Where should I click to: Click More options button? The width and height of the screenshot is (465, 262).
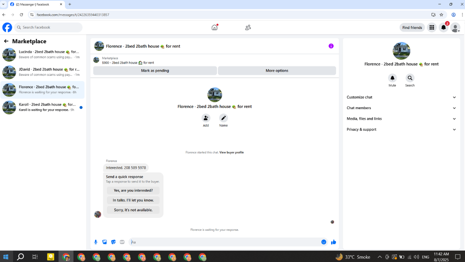(x=277, y=70)
